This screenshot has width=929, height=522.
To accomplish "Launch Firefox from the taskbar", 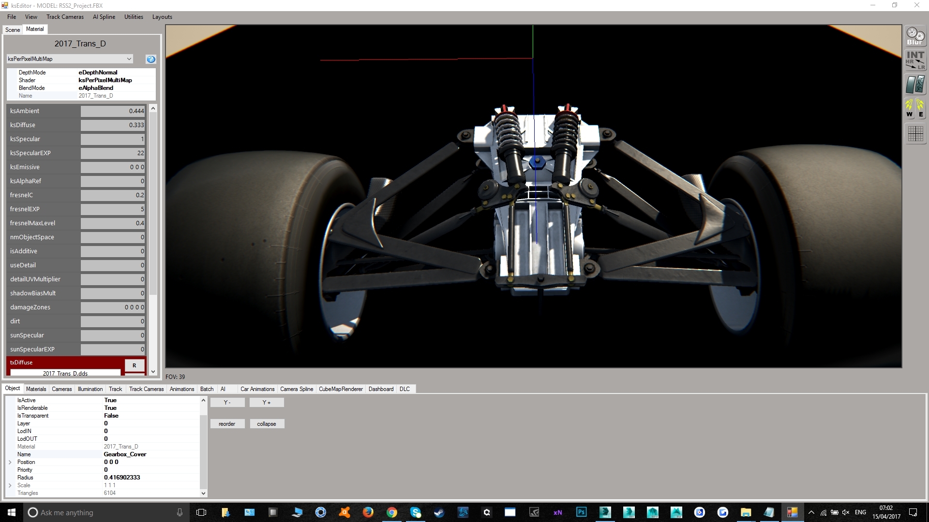I will tap(368, 512).
